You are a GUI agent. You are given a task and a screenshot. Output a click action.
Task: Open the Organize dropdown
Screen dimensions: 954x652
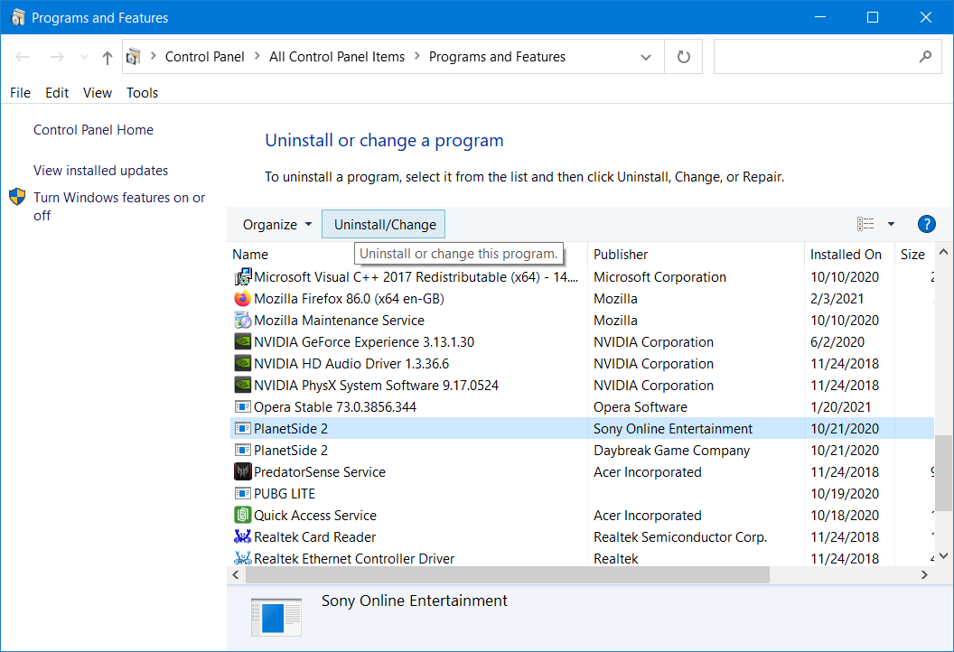276,225
